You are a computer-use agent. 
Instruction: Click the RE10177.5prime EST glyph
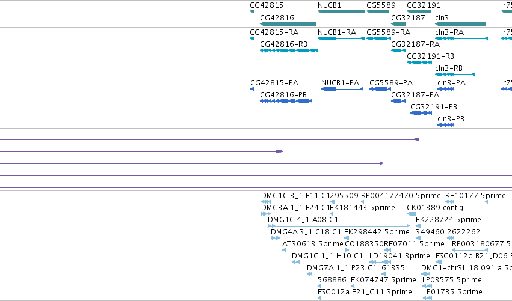click(x=467, y=202)
